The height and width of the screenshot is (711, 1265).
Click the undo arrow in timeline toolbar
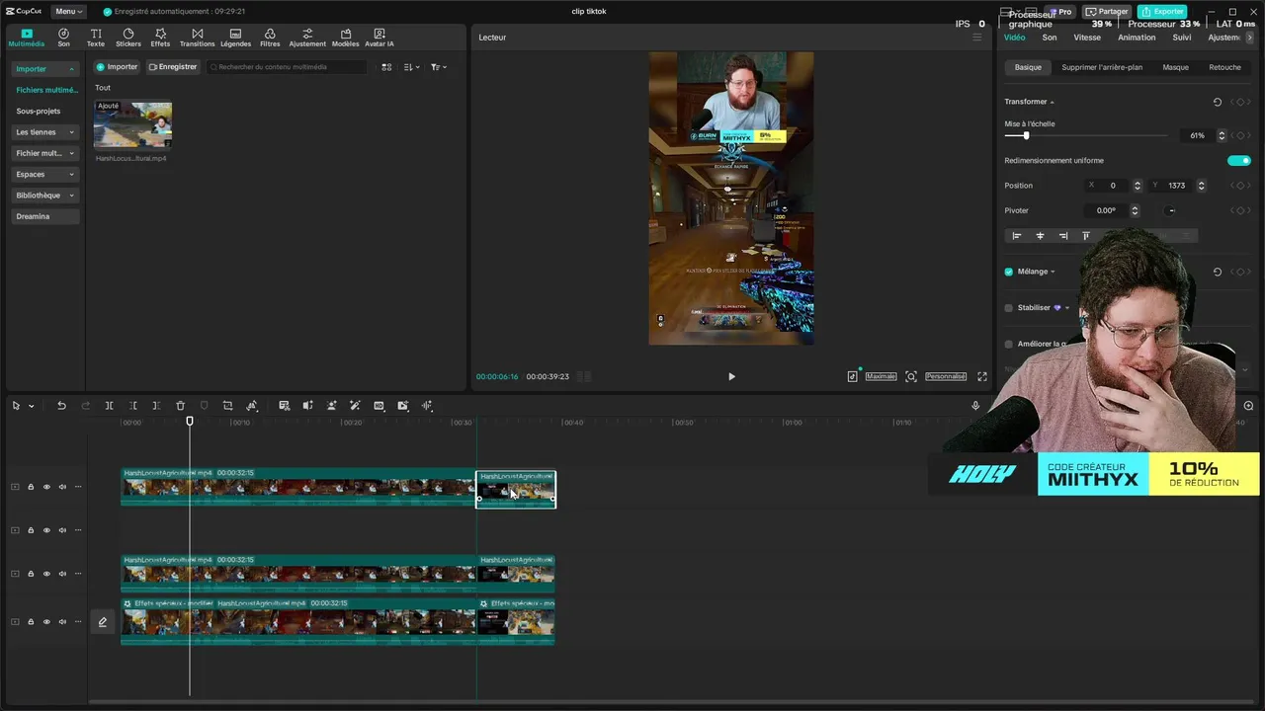point(61,406)
